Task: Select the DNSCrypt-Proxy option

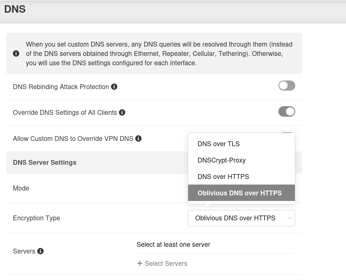Action: pos(222,160)
